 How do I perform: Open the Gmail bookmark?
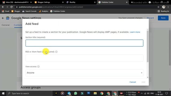5,11
